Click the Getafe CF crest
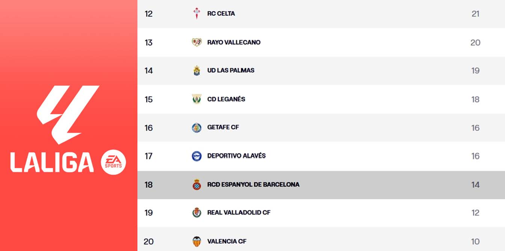505x251 pixels. click(197, 128)
